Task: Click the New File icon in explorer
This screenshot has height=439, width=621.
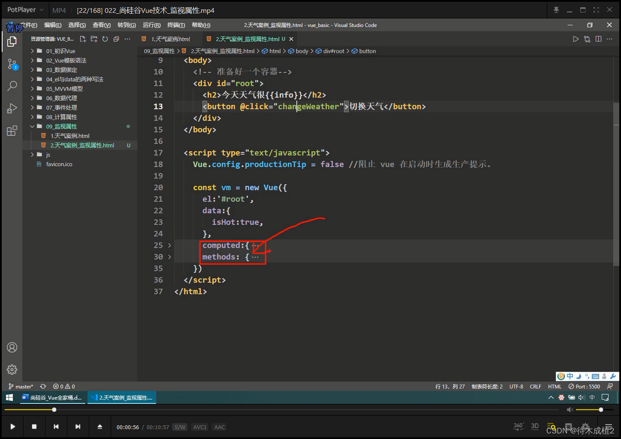Action: coord(83,39)
